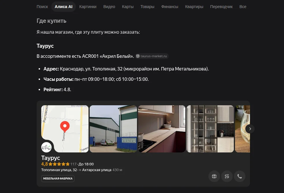Go to the Карты tab

pyautogui.click(x=128, y=7)
